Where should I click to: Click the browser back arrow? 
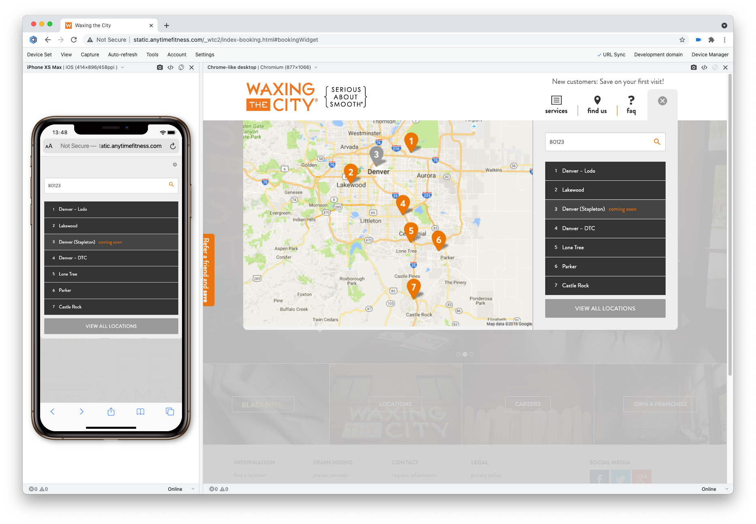48,40
